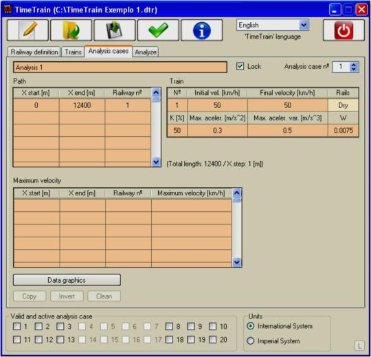Click Maximum velocity table scroll up arrow
Screen dimensions: 371x357
pos(237,193)
